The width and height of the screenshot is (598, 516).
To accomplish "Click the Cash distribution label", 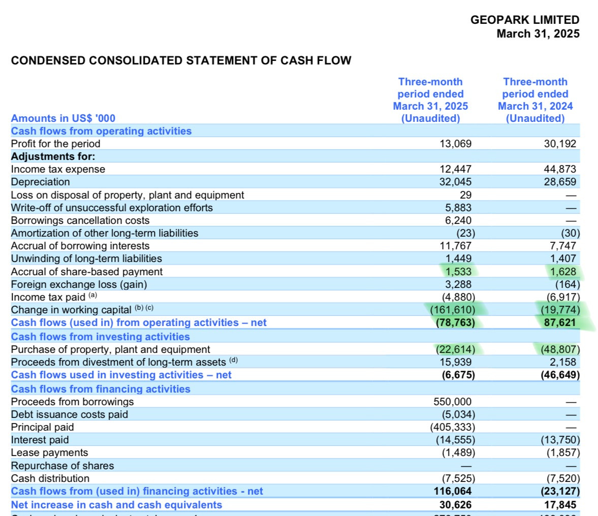I will [50, 478].
